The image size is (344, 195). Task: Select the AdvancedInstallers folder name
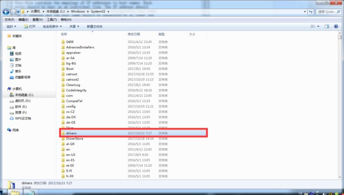tap(80, 47)
